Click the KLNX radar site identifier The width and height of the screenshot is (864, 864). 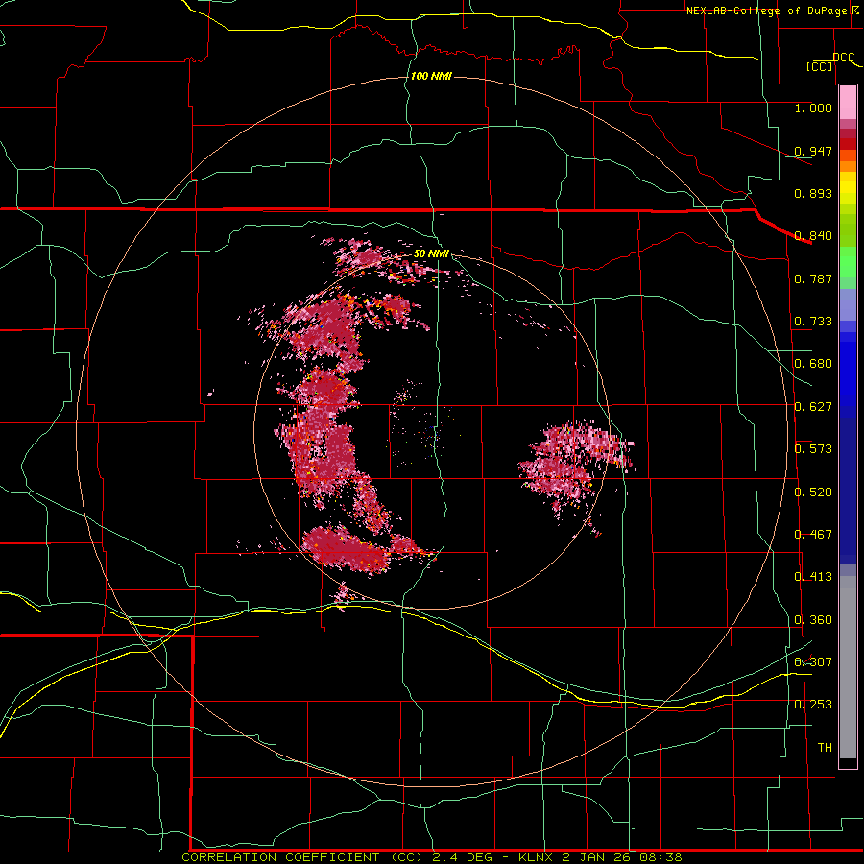click(x=537, y=857)
